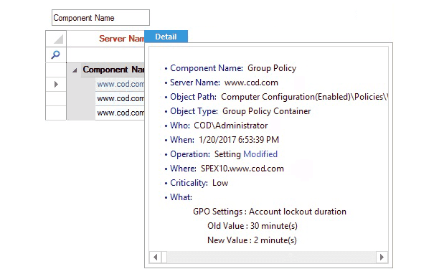Click the Component Name grouping box
This screenshot has height=274, width=439.
click(x=100, y=18)
